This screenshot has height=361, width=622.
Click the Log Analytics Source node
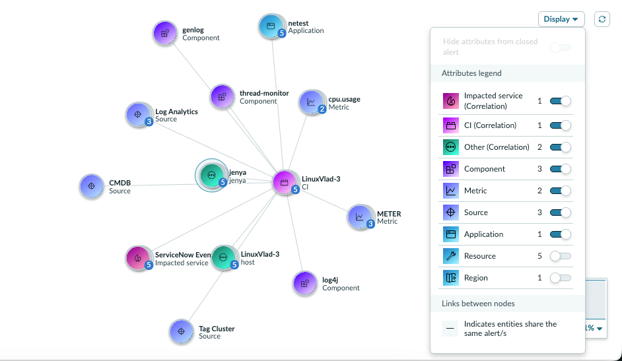(137, 115)
